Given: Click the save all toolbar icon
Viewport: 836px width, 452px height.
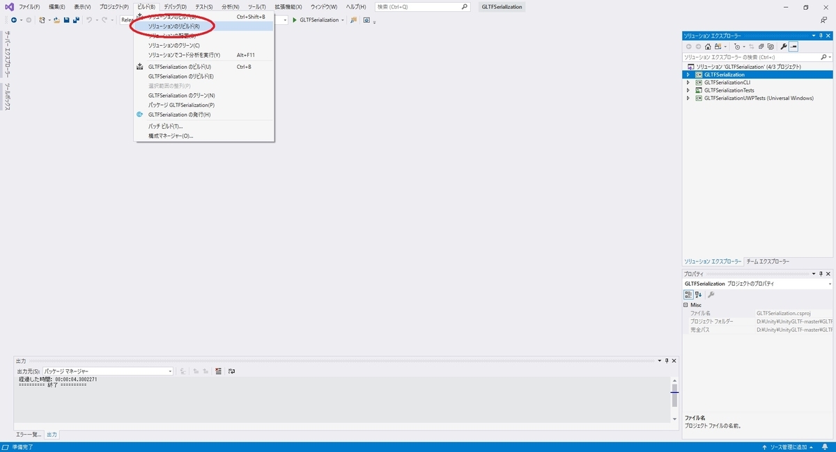Looking at the screenshot, I should tap(75, 19).
